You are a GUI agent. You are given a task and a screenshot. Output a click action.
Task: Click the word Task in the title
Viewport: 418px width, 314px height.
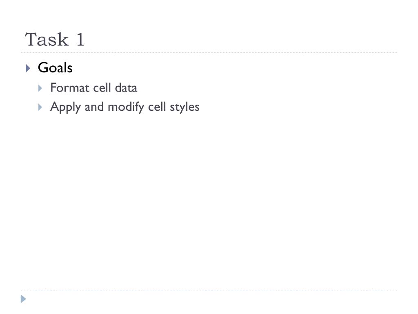[x=47, y=40]
